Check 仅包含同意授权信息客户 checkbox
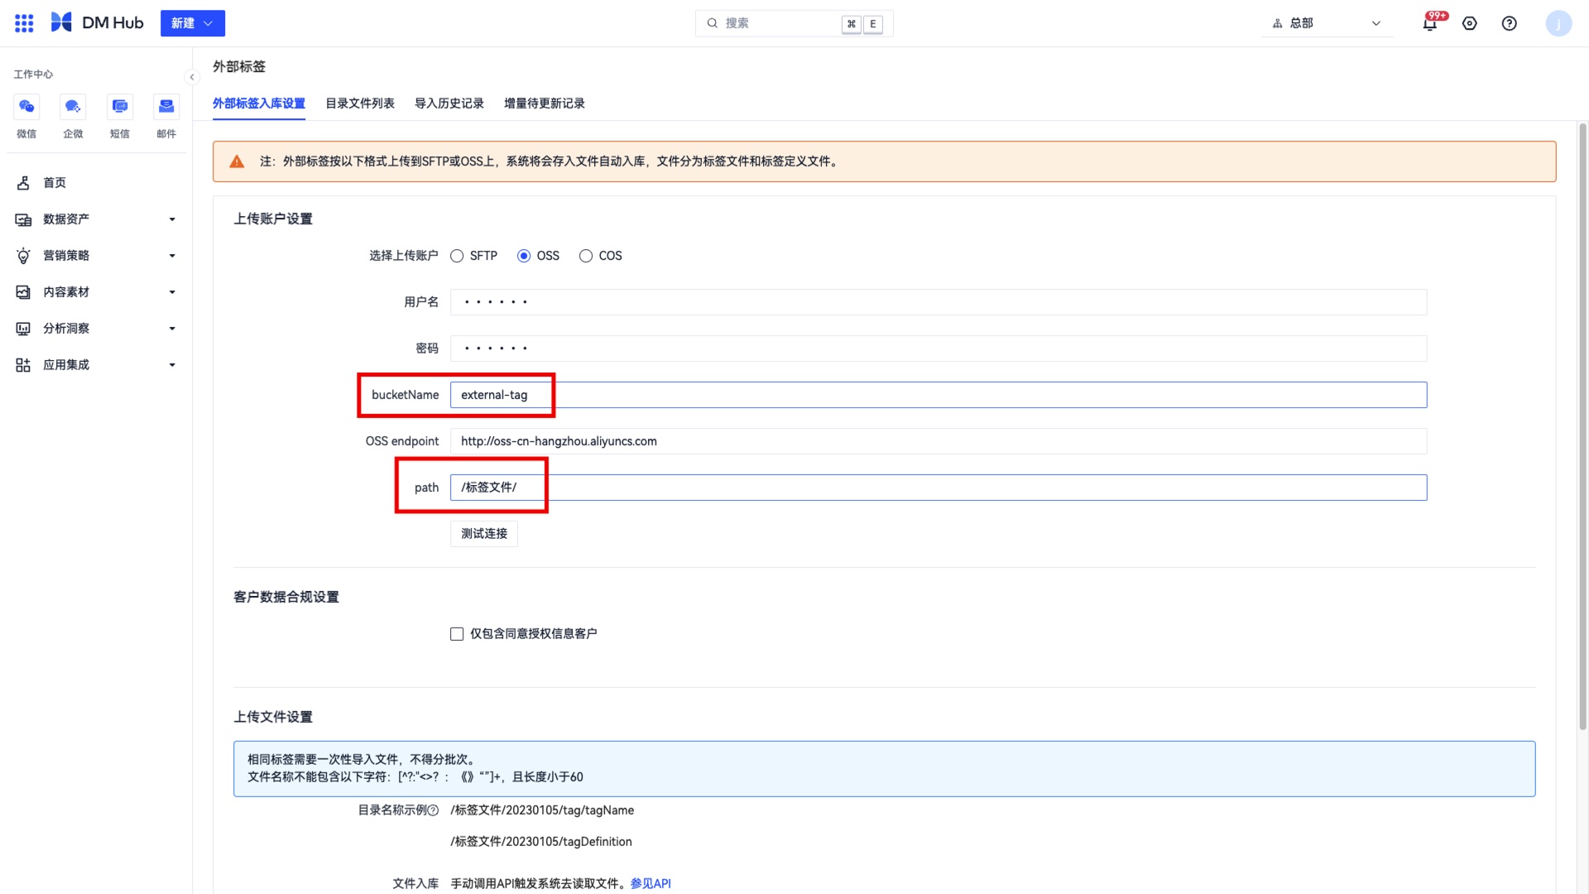Viewport: 1589px width, 894px height. [457, 634]
